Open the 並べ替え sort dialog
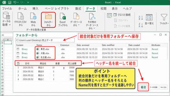Viewport: 170px width, 96px height. pos(149,19)
